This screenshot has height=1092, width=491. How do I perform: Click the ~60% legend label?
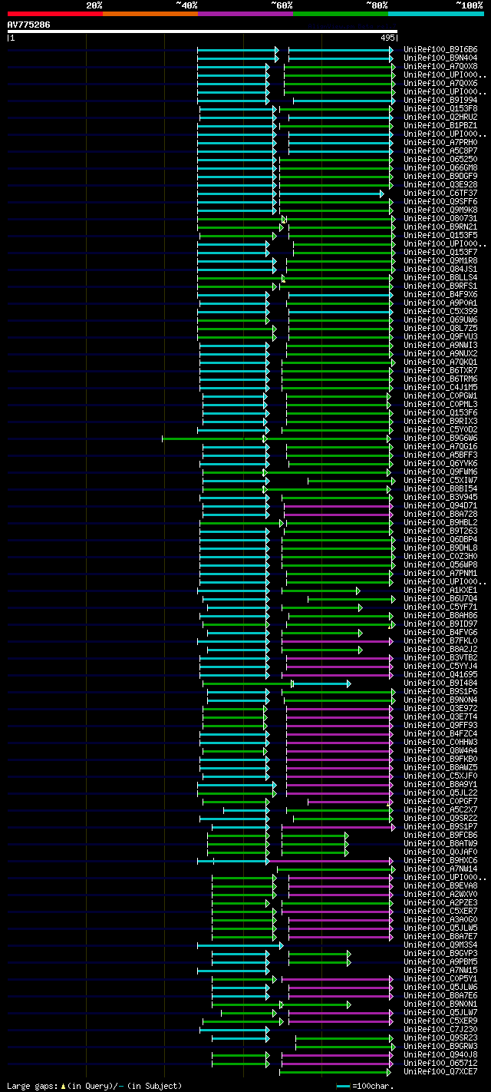tap(282, 5)
